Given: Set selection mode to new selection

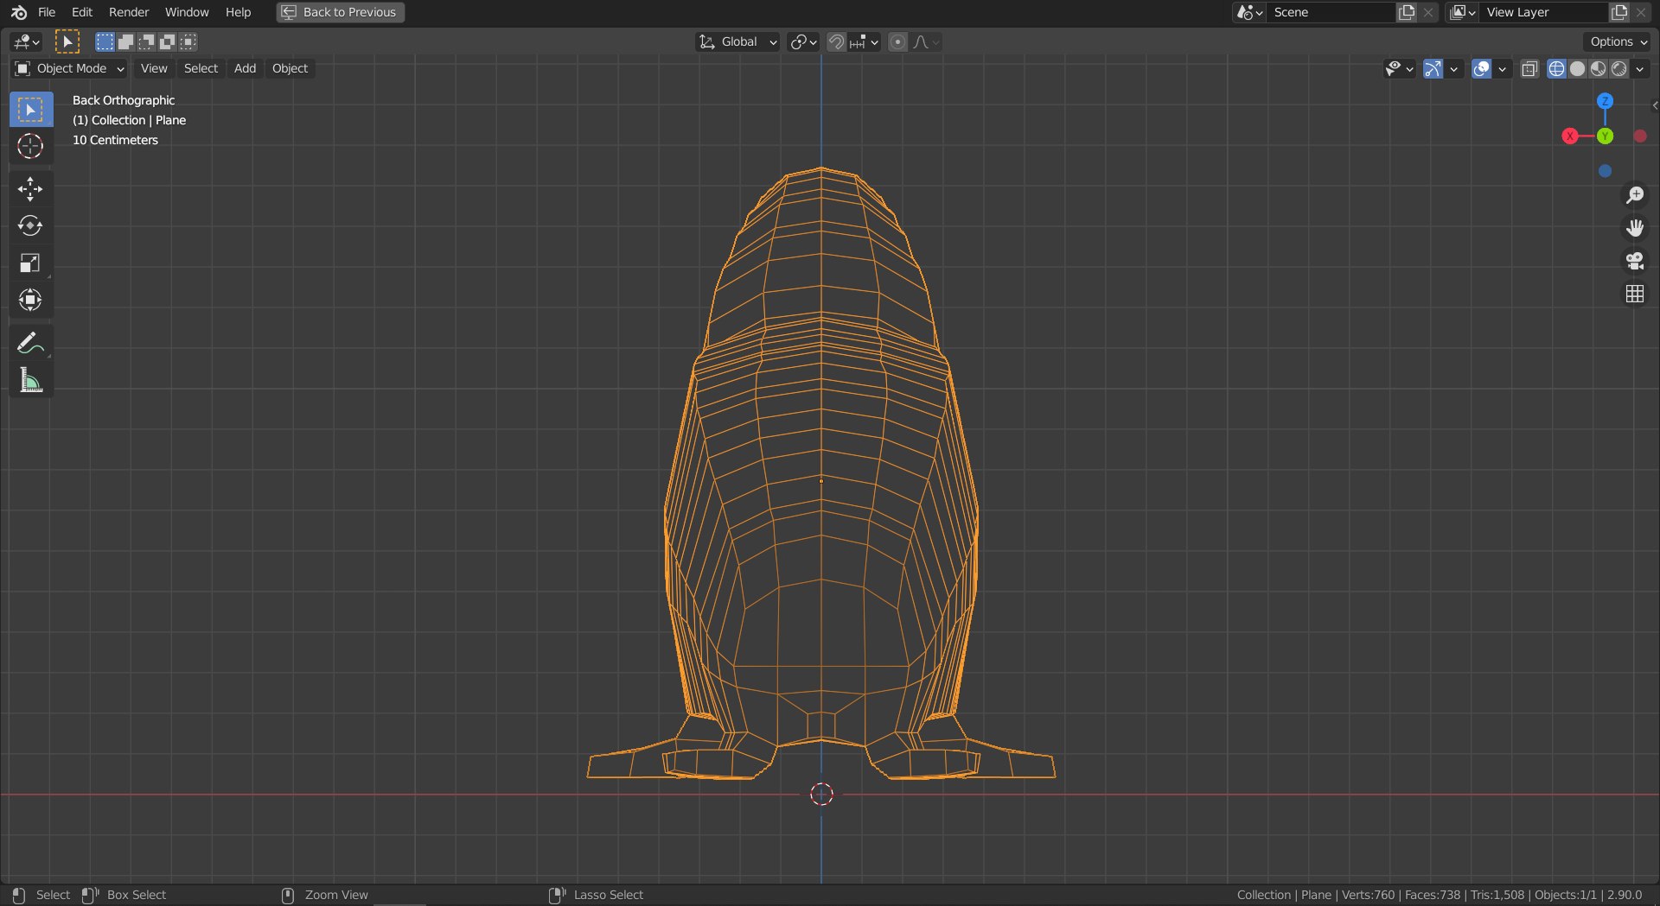Looking at the screenshot, I should (x=105, y=41).
